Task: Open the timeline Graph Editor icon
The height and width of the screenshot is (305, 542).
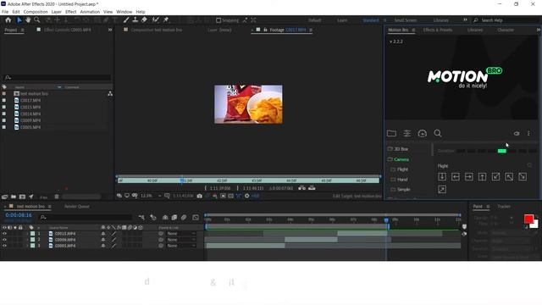Action: (196, 218)
